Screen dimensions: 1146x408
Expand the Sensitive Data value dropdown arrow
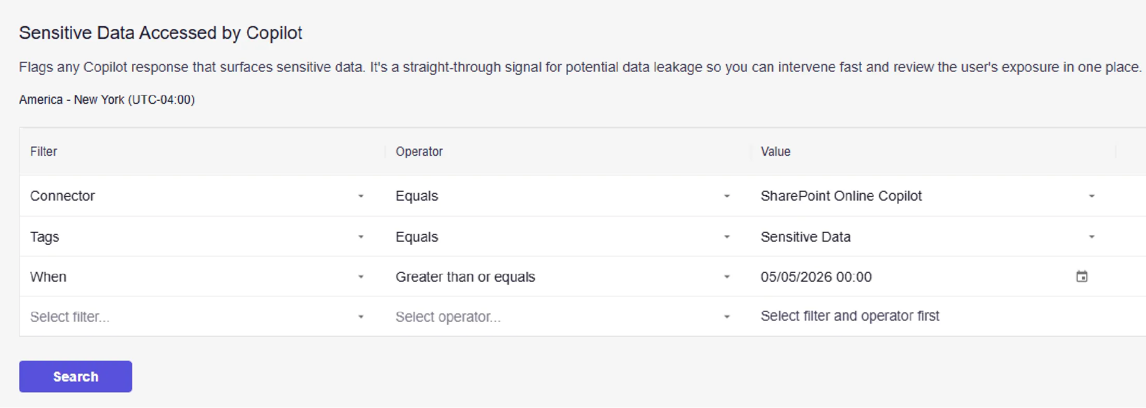point(1091,236)
